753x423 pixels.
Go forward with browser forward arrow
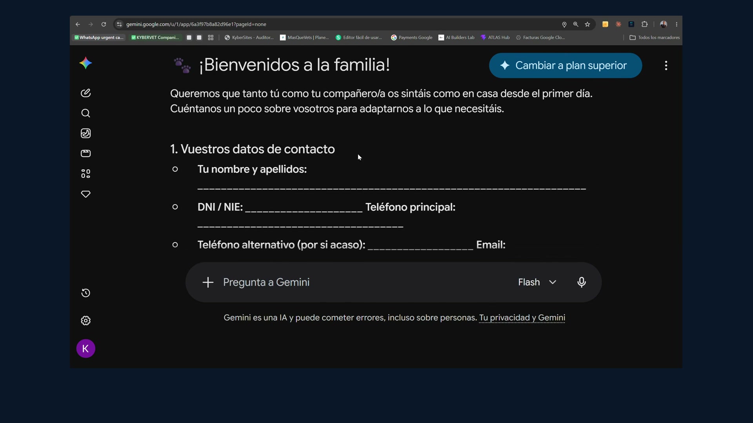(91, 24)
